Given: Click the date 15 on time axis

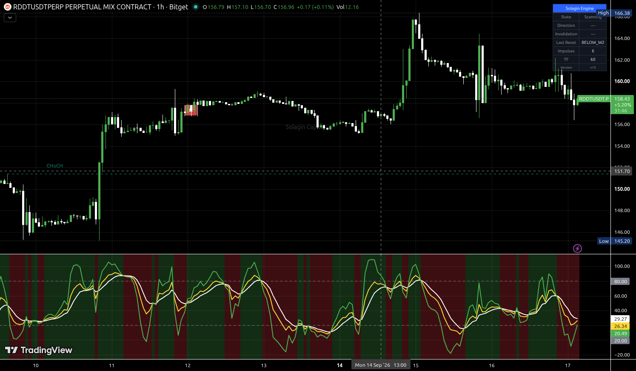Looking at the screenshot, I should tap(416, 365).
